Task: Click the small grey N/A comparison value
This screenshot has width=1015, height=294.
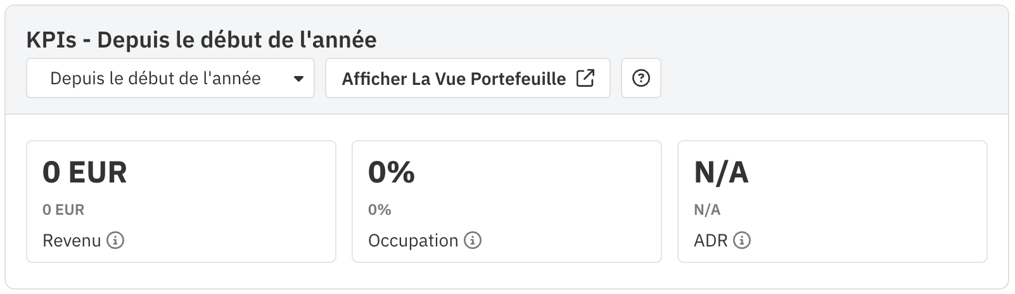Action: tap(707, 210)
